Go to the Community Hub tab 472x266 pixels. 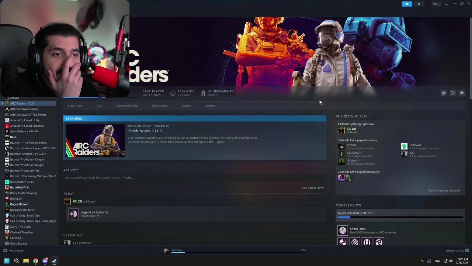pos(127,106)
